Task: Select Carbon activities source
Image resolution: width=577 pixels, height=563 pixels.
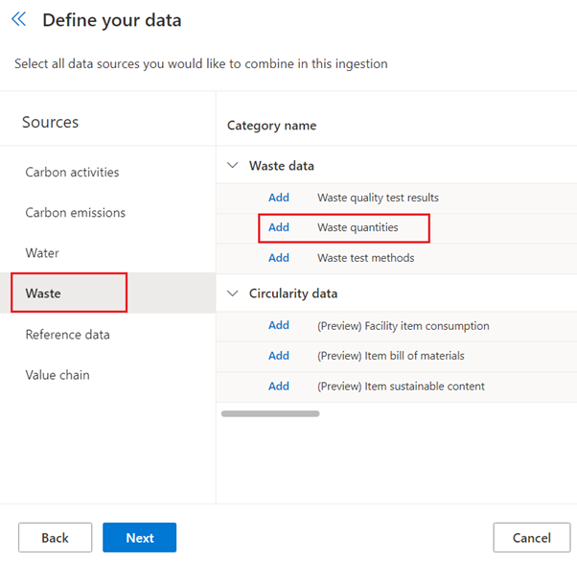Action: coord(72,173)
